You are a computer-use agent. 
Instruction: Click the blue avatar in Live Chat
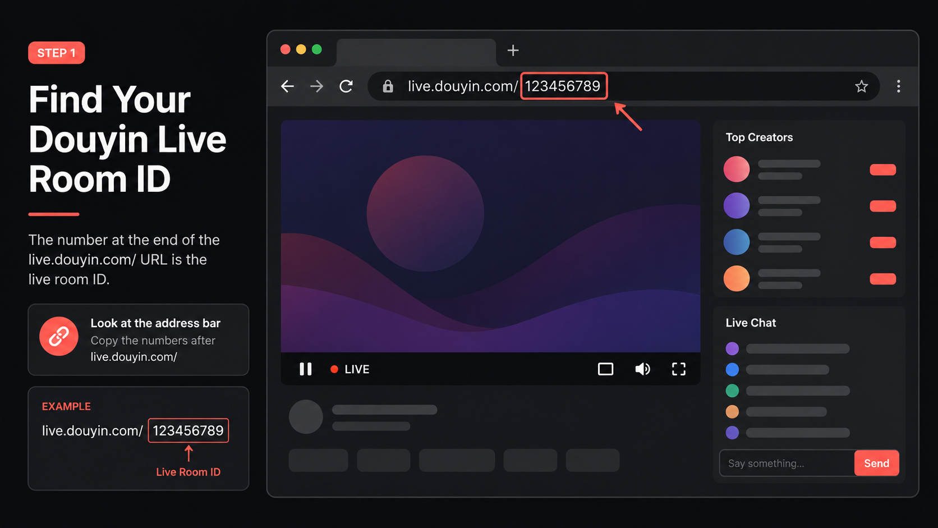coord(732,370)
